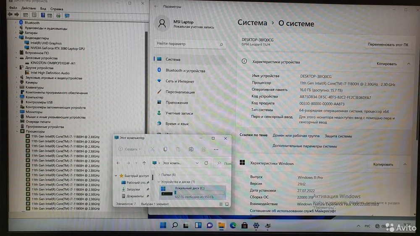Expand the Bluetooth node in Device Manager
Viewport: 420px width, 236px height.
coord(16,23)
